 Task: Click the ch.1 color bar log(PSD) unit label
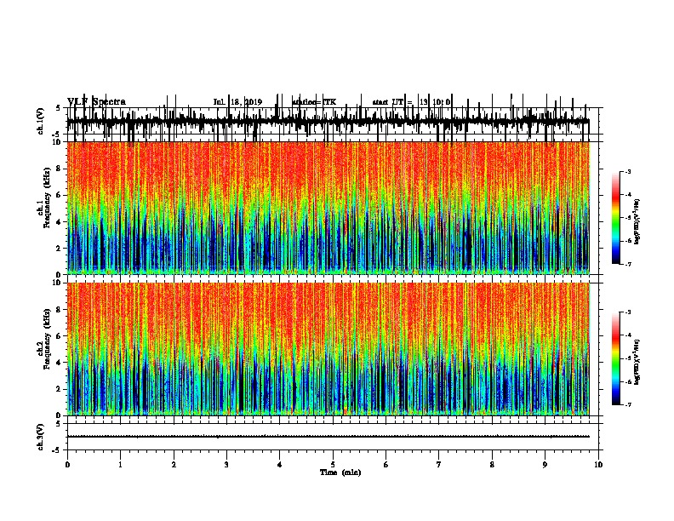(x=637, y=221)
